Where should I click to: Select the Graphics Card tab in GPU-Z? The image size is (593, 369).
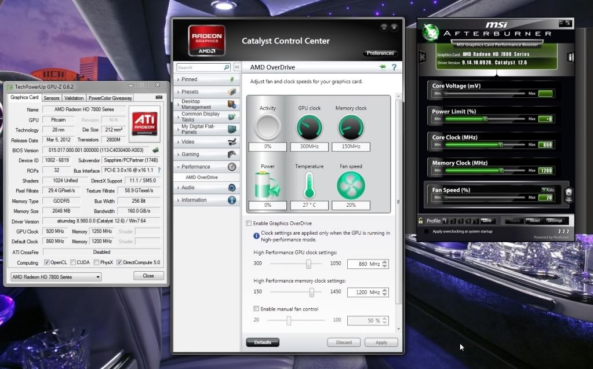[24, 97]
